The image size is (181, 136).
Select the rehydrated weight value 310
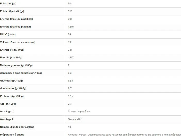pyautogui.click(x=70, y=11)
